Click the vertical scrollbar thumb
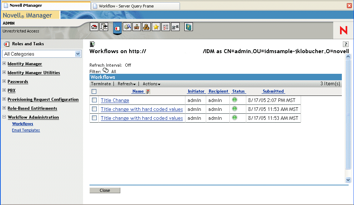This screenshot has width=354, height=205. click(x=348, y=114)
